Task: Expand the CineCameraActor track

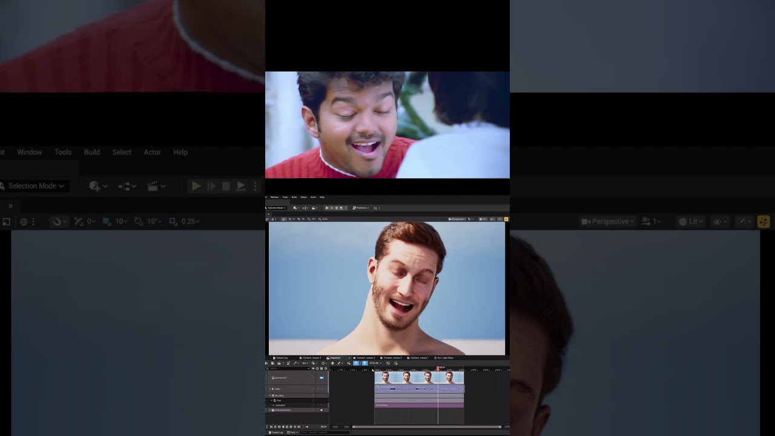Action: click(270, 410)
